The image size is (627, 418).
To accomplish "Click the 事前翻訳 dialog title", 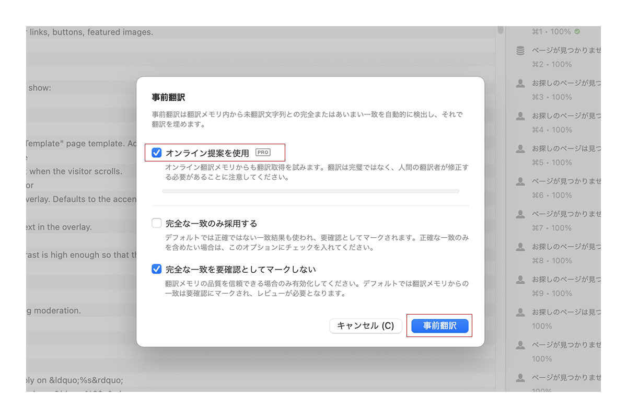I will point(168,97).
